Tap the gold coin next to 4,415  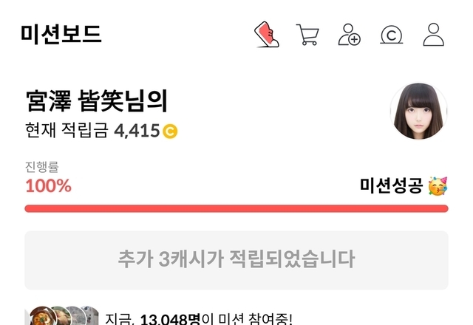pyautogui.click(x=170, y=131)
